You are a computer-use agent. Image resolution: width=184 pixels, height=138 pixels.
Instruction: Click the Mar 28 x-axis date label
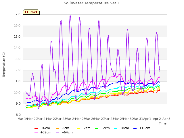109,119
